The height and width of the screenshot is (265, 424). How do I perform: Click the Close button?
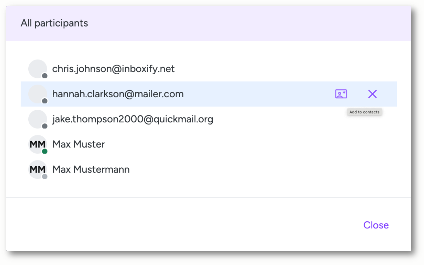(376, 225)
